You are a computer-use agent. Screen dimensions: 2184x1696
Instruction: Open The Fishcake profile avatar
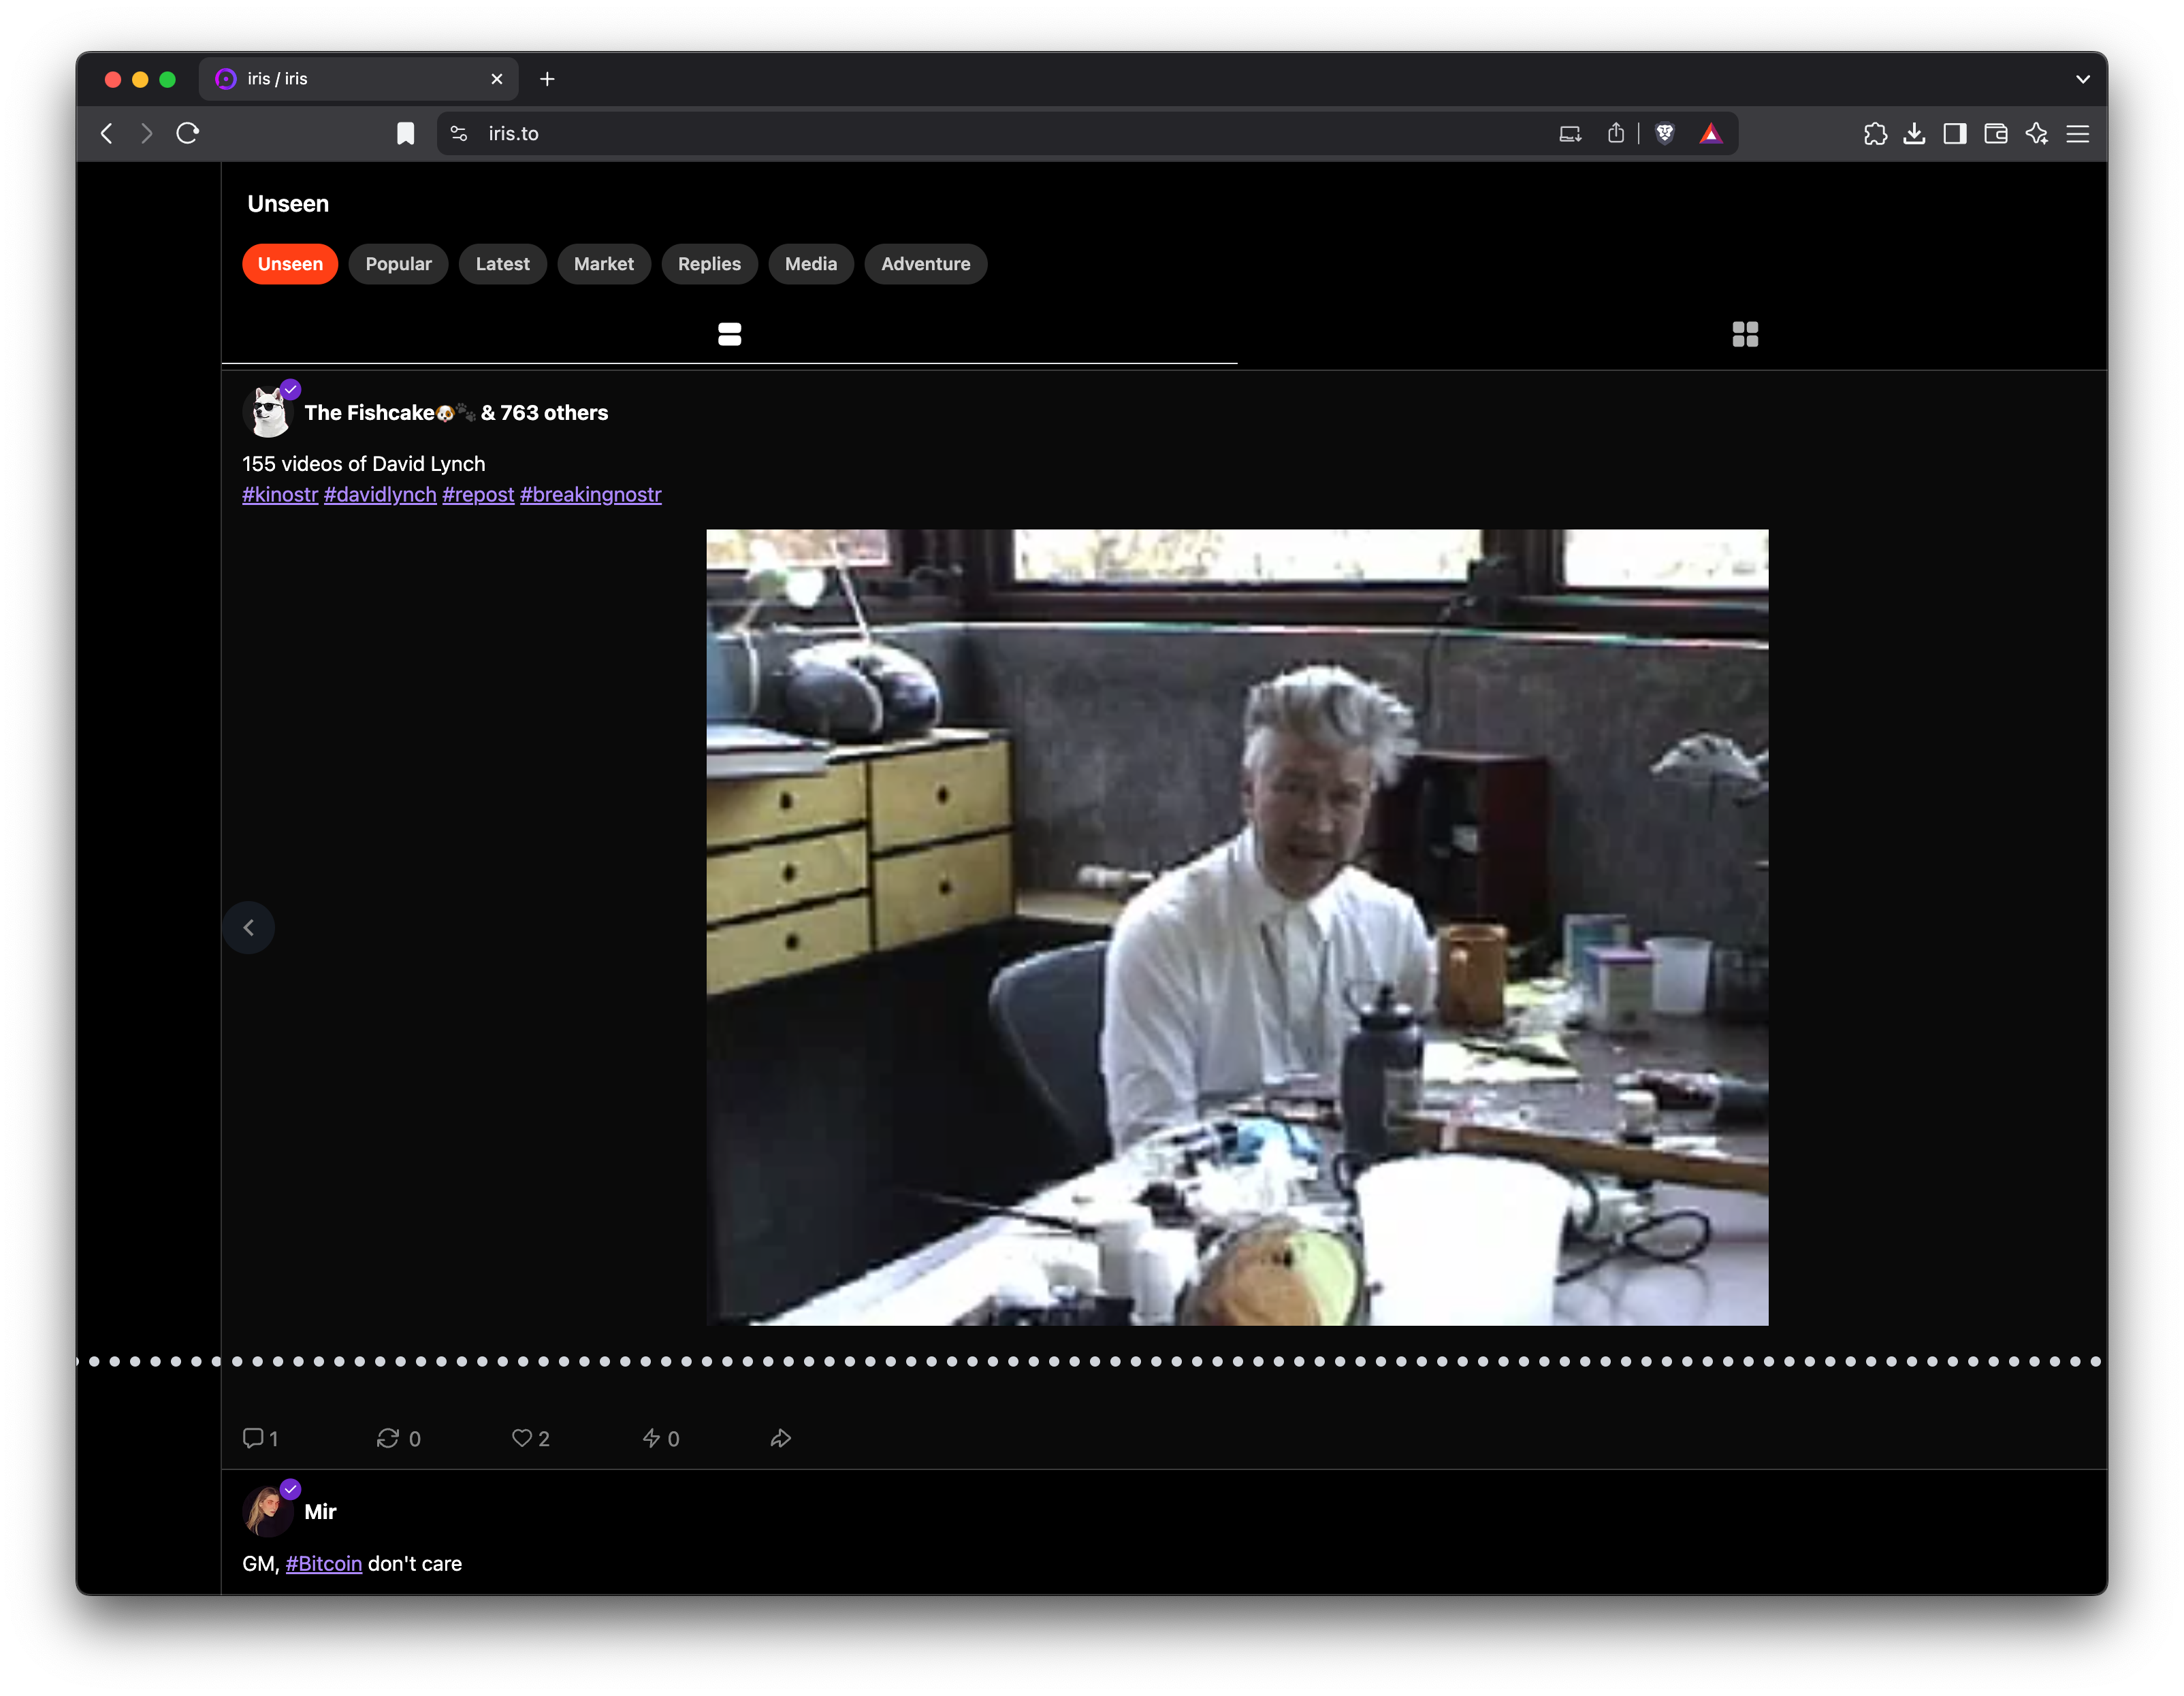tap(269, 412)
